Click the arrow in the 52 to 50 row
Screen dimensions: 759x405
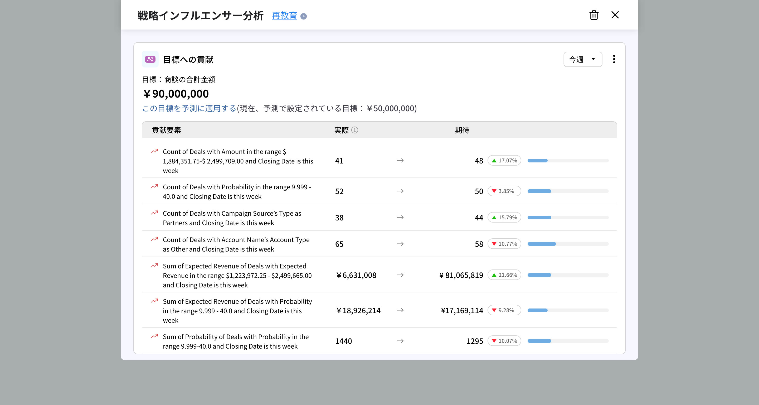[x=400, y=191]
